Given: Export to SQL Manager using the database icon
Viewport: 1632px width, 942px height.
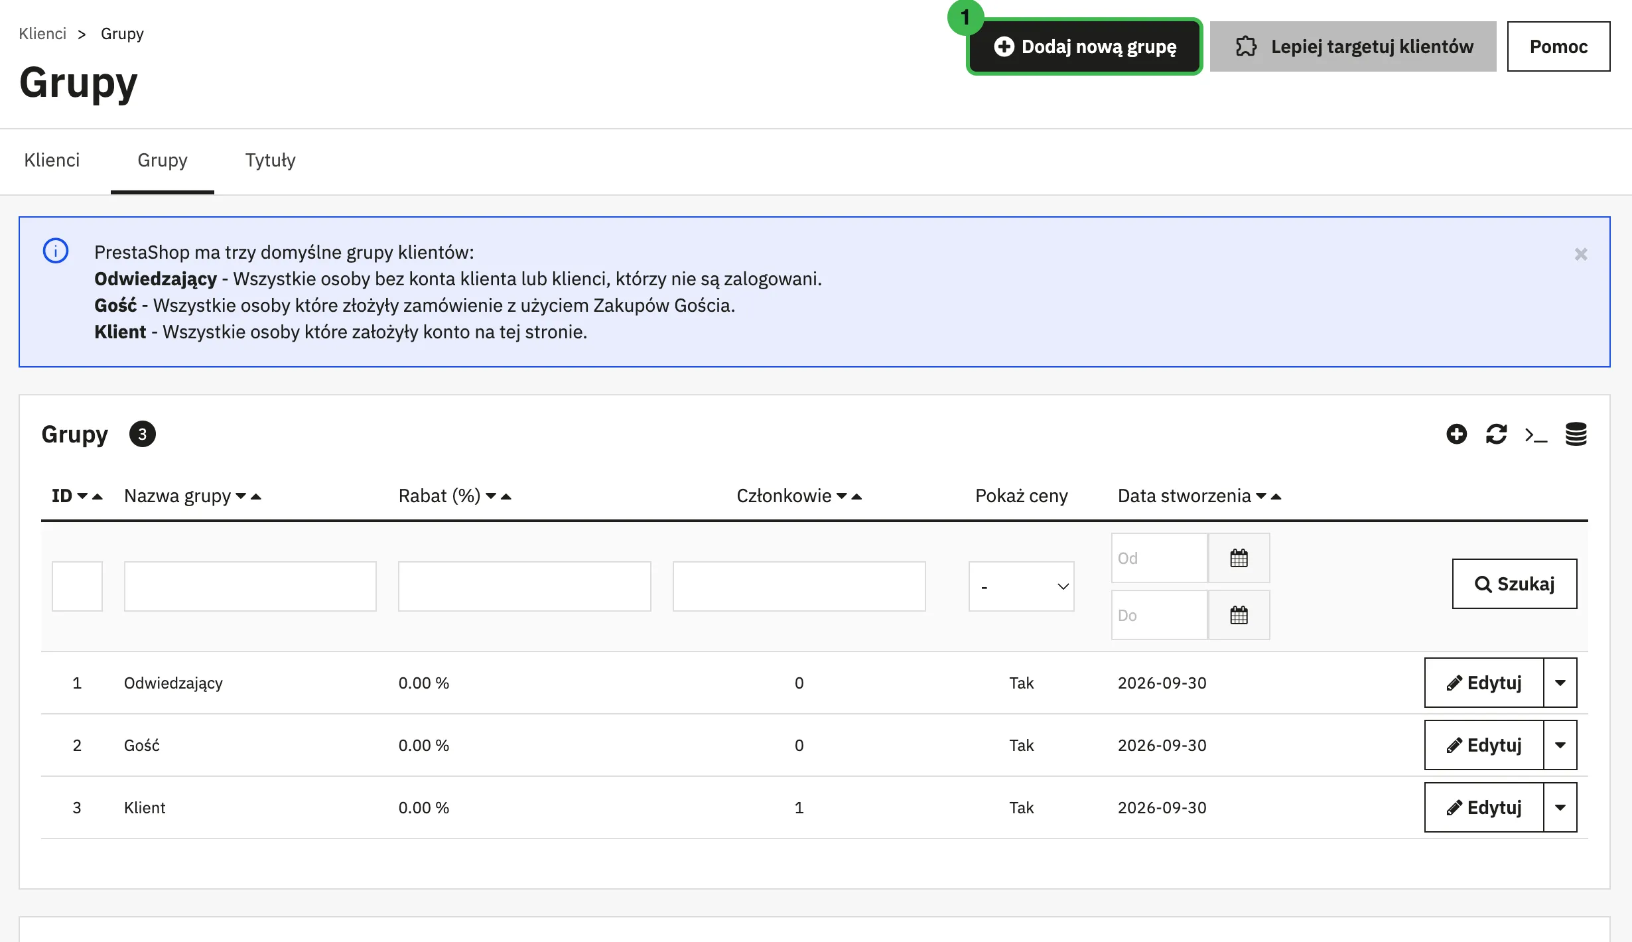Looking at the screenshot, I should pyautogui.click(x=1576, y=435).
